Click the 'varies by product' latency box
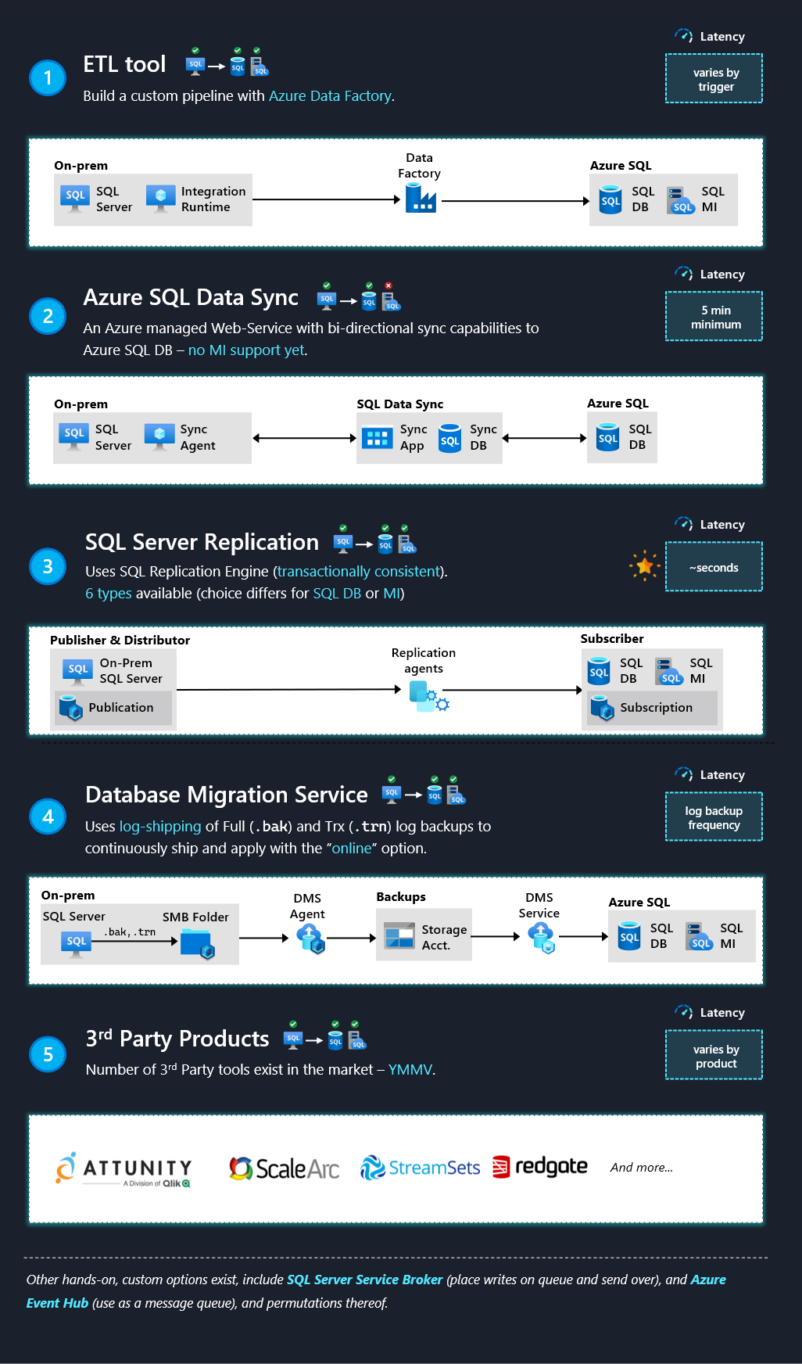The image size is (802, 1364). click(x=714, y=1055)
